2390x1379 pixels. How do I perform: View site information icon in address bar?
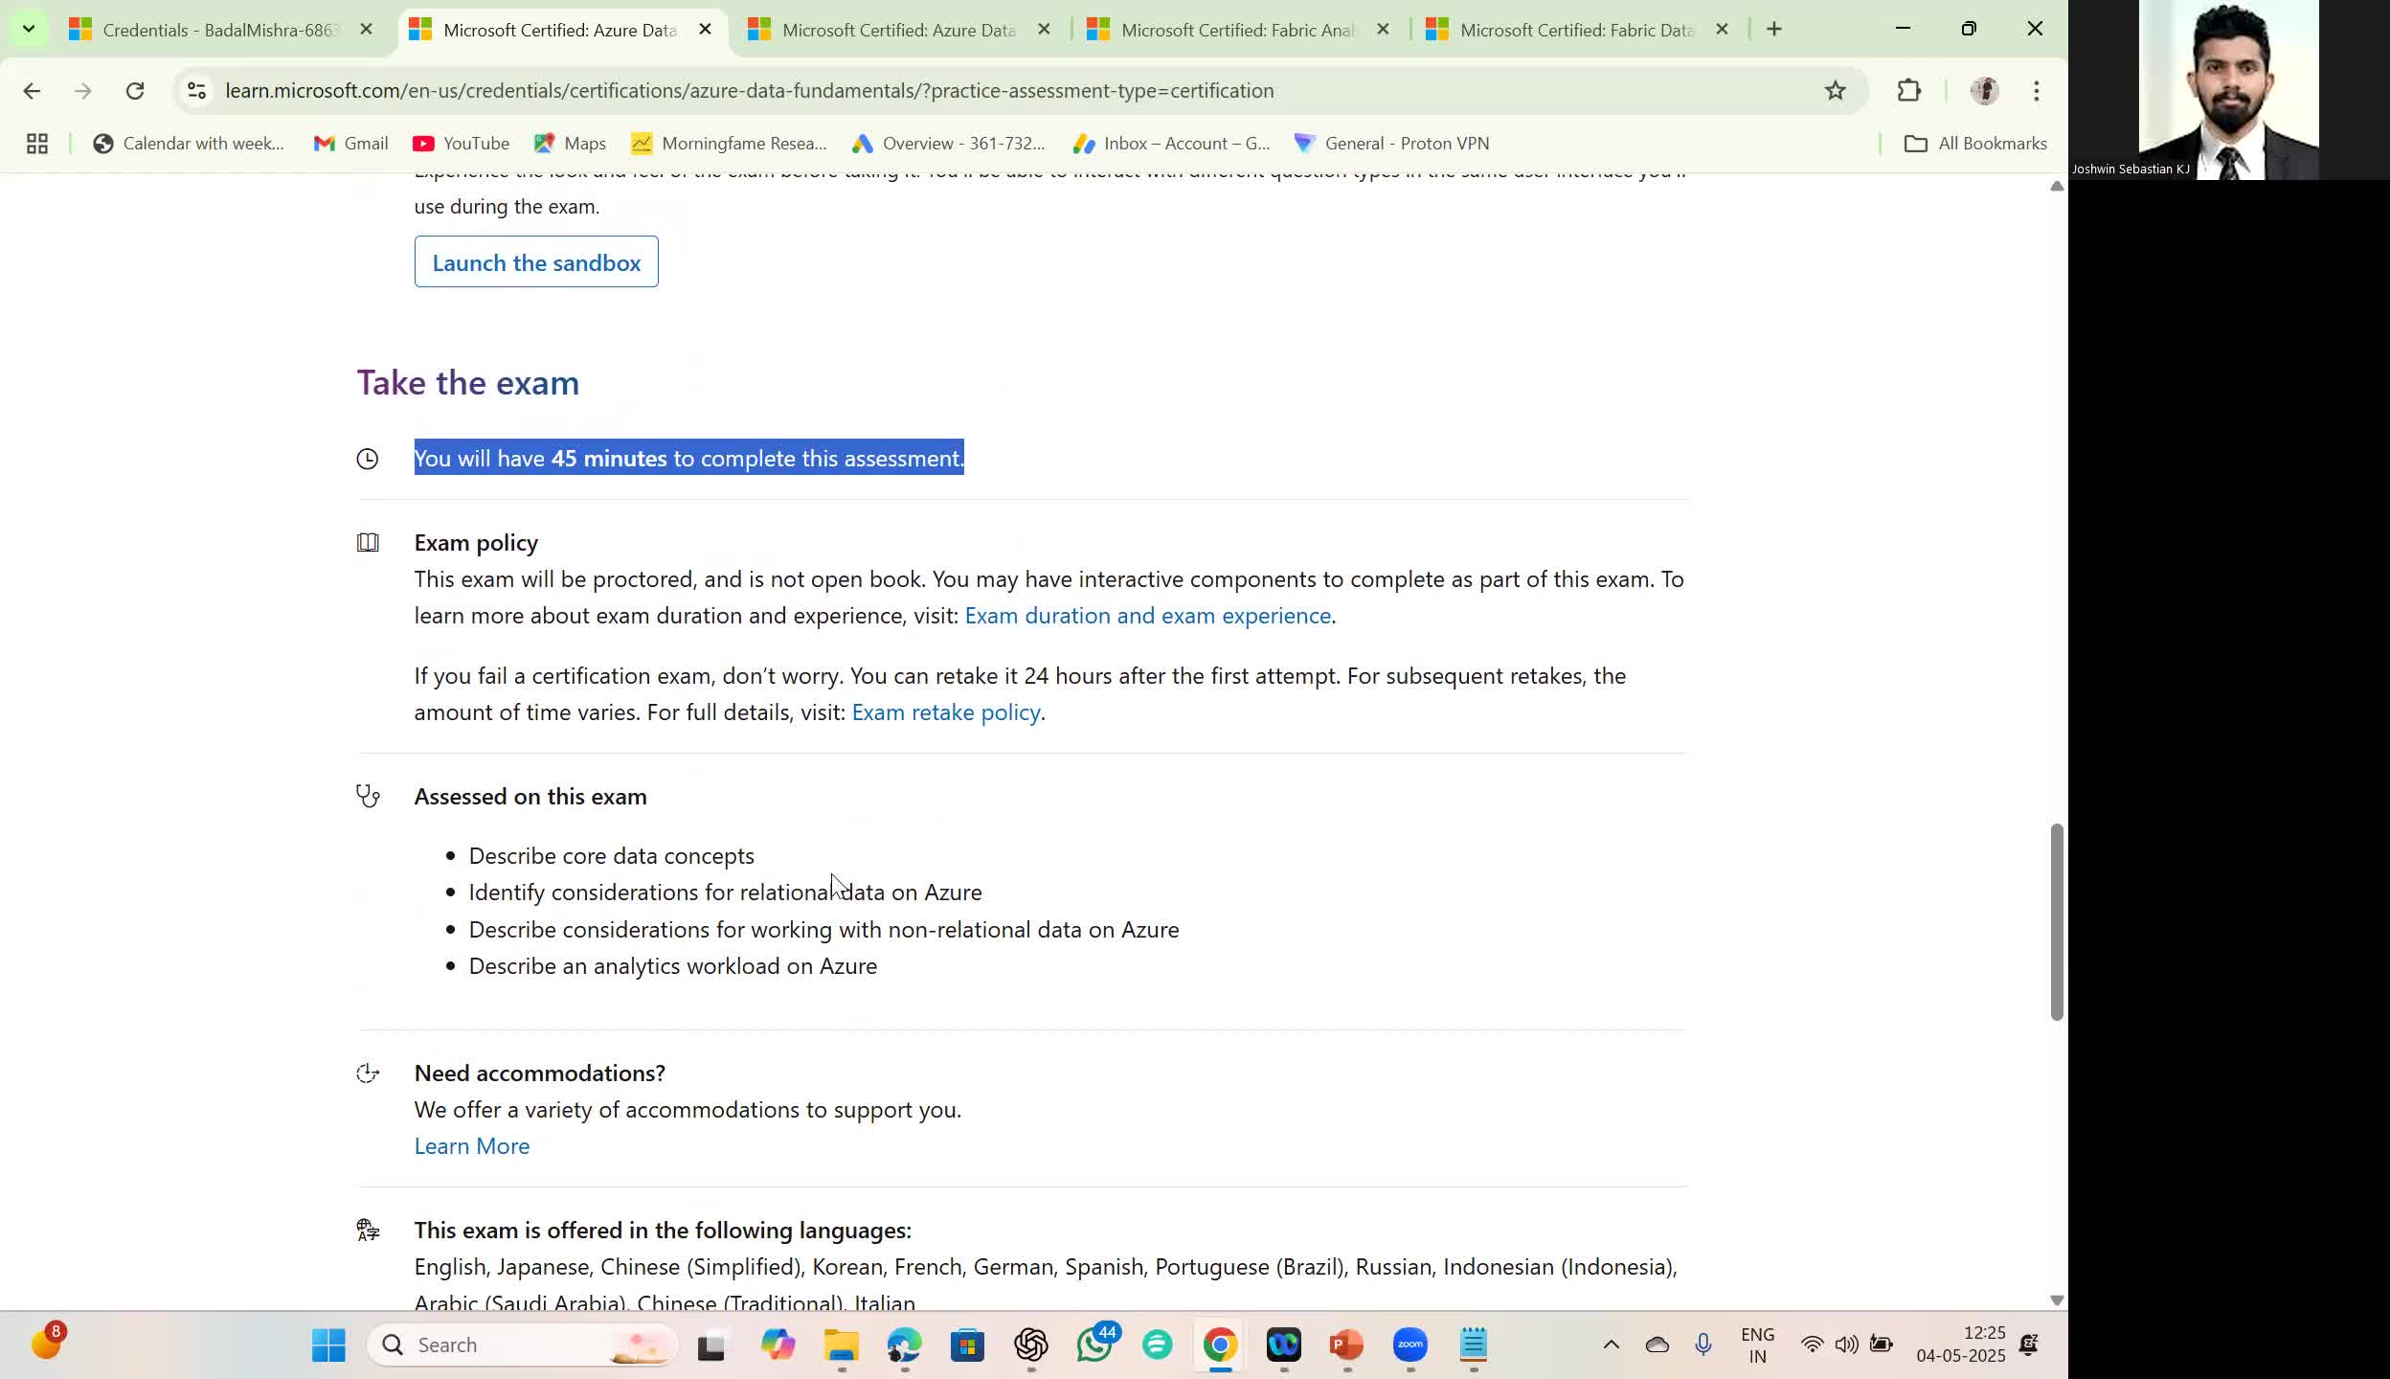click(x=196, y=91)
